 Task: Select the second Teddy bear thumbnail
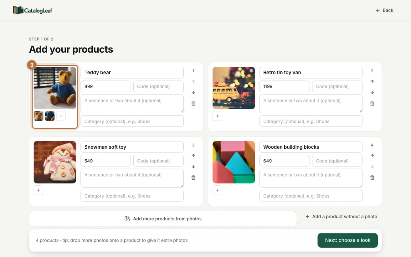[x=50, y=116]
